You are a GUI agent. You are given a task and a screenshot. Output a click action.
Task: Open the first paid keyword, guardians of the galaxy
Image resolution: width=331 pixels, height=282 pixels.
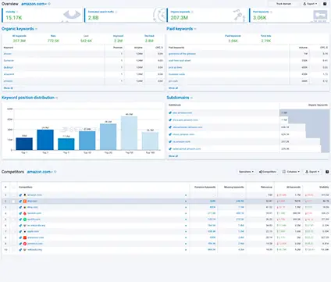click(x=182, y=54)
